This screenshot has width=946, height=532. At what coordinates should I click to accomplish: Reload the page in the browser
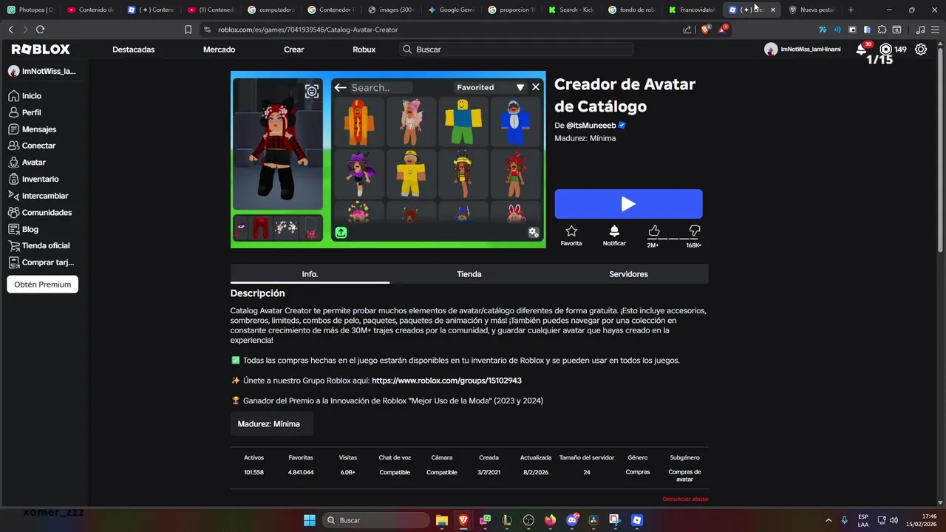tap(40, 30)
